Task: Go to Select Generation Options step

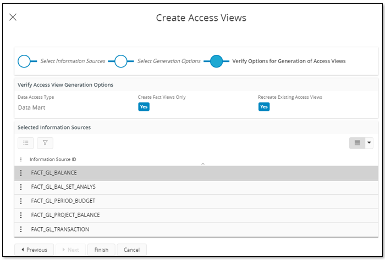Action: (121, 61)
